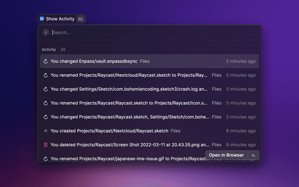Click the refresh icon on the japanese-ime-issue.gif entry
The image size is (299, 187).
click(x=45, y=159)
